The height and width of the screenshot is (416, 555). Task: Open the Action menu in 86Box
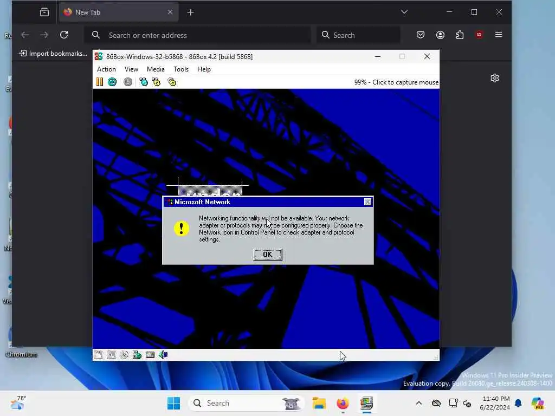(106, 69)
